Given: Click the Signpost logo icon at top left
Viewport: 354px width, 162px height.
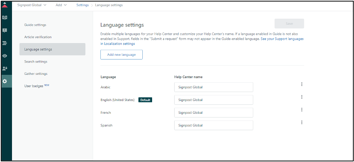Looking at the screenshot, I should (x=5, y=5).
